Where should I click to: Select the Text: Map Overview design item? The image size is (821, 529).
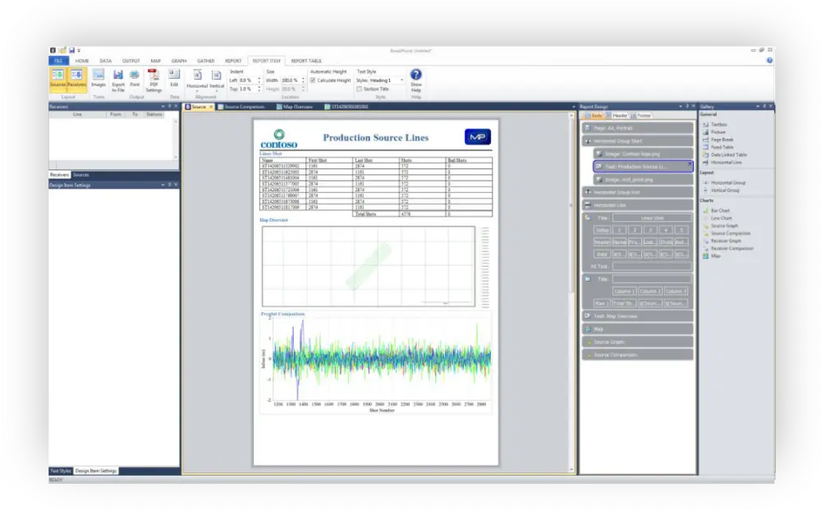(638, 316)
